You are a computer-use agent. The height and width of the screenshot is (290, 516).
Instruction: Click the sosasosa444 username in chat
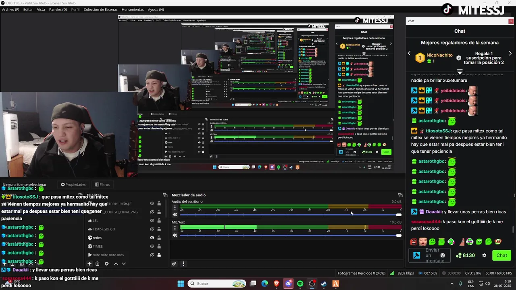click(x=426, y=222)
